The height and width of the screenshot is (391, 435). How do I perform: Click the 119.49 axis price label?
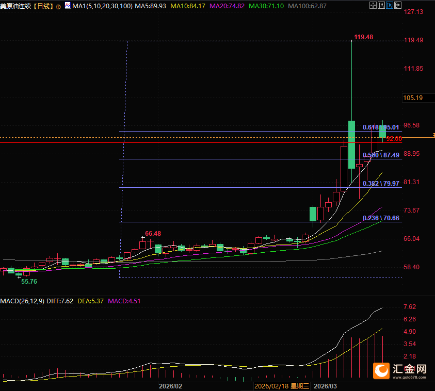pyautogui.click(x=413, y=40)
